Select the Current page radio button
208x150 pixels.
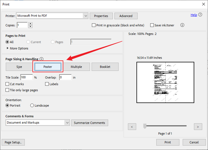(28, 42)
